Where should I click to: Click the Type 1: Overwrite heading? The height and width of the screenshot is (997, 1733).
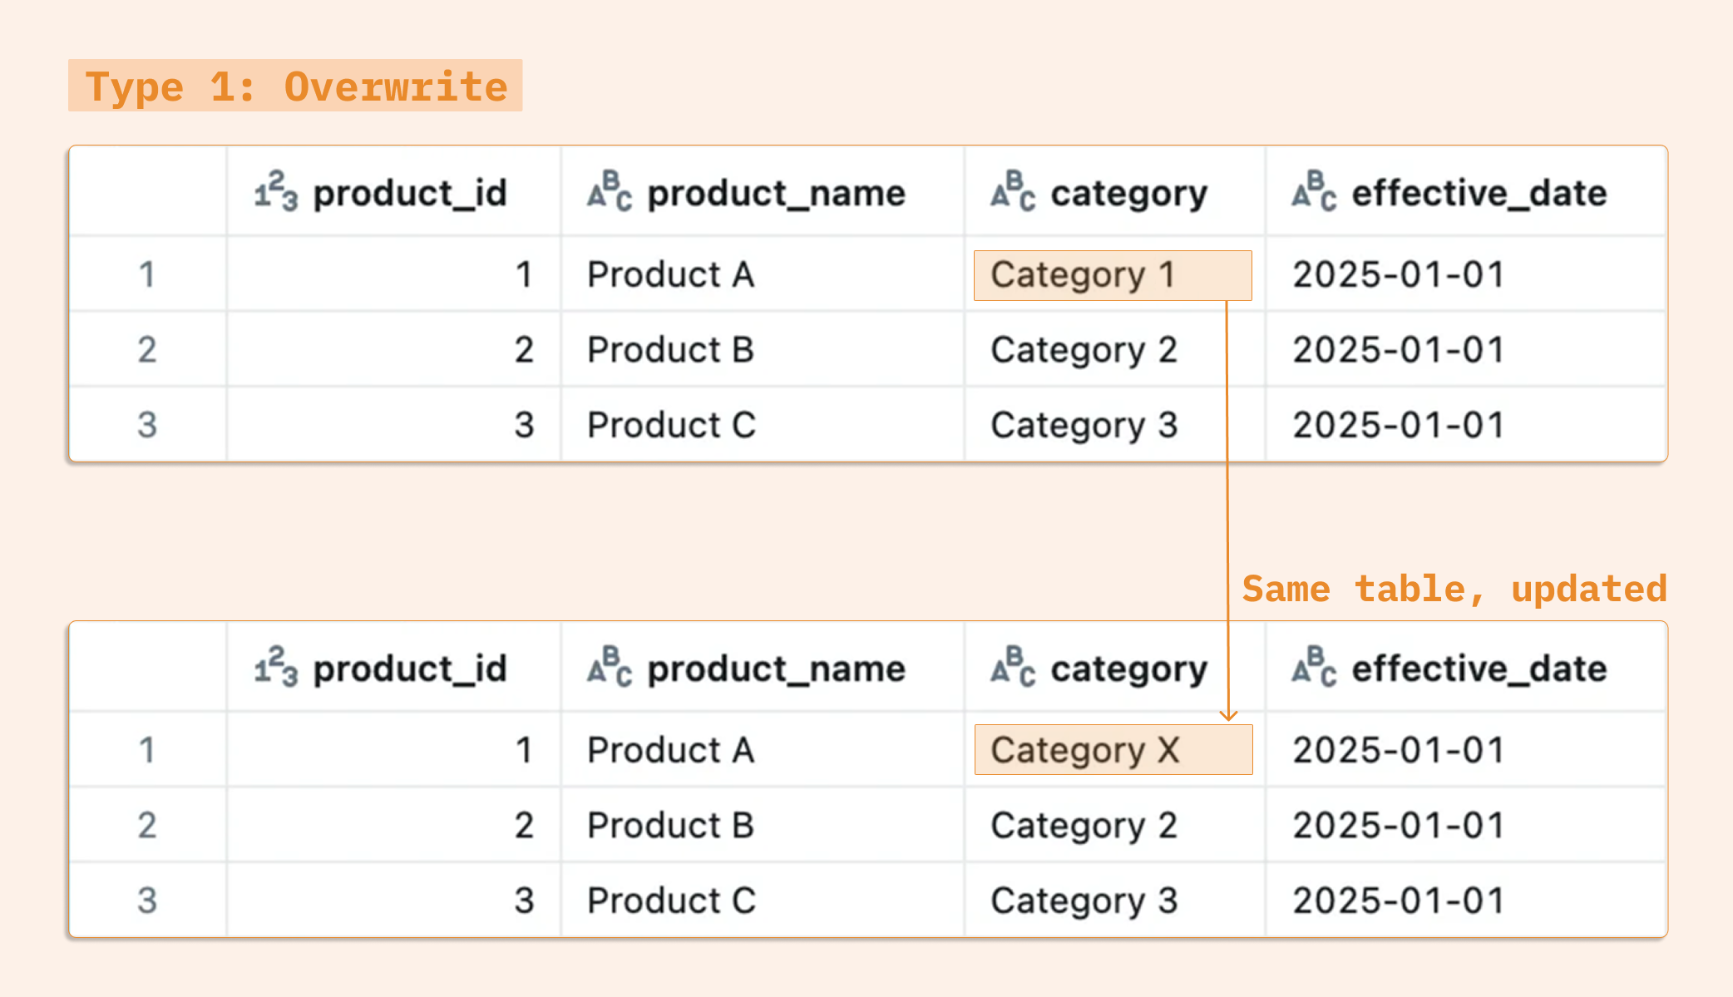pos(295,86)
